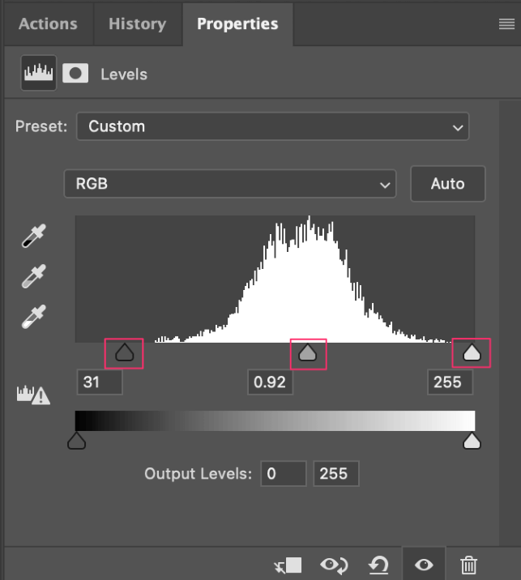
Task: Click the clip to layer icon
Action: [288, 565]
